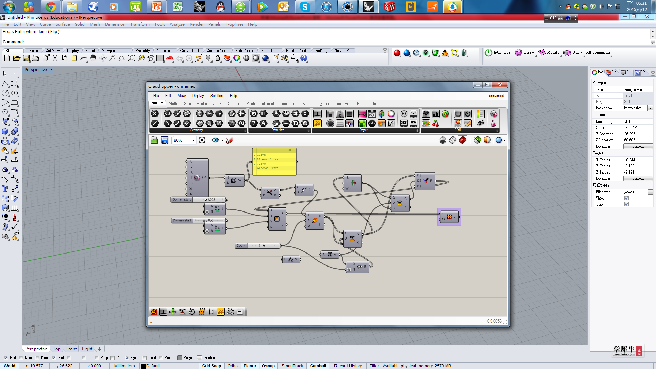Switch to the Curve Tools toolbar tab

pos(190,51)
